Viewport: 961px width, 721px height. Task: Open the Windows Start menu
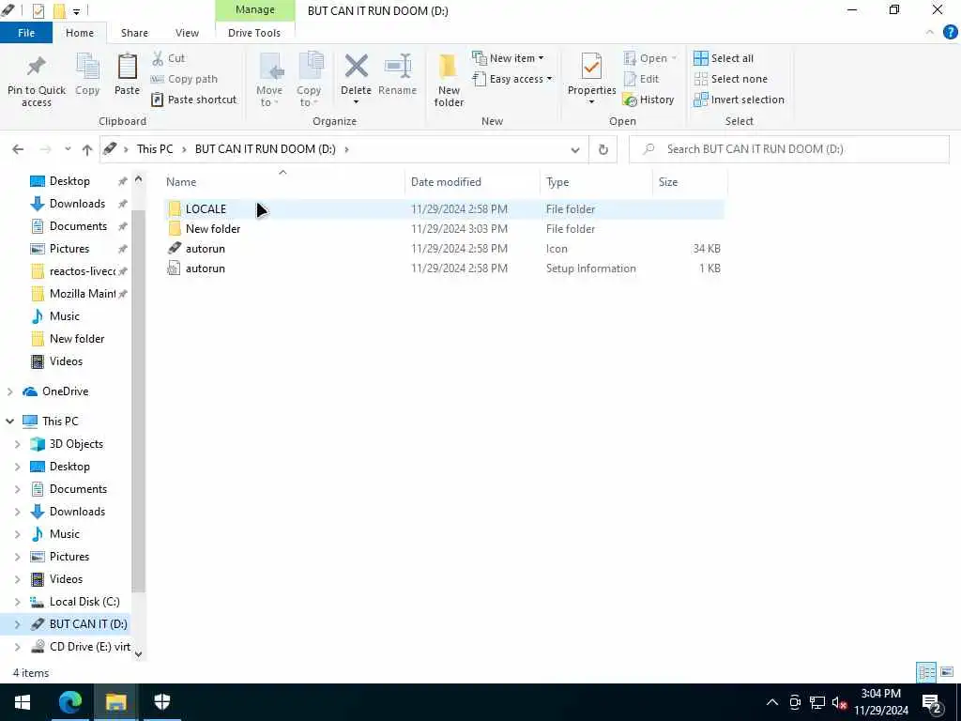23,702
